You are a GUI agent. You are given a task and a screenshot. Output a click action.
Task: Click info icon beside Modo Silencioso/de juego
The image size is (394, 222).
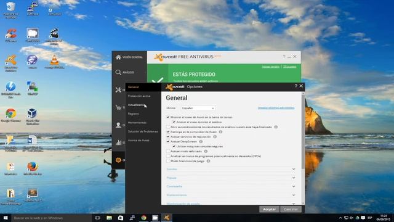click(x=208, y=161)
